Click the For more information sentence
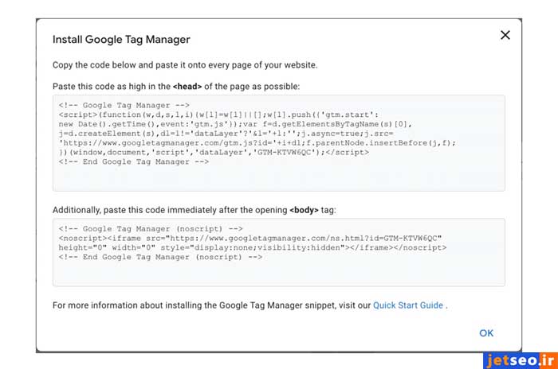Viewport: 558px width, 369px height. [x=211, y=305]
